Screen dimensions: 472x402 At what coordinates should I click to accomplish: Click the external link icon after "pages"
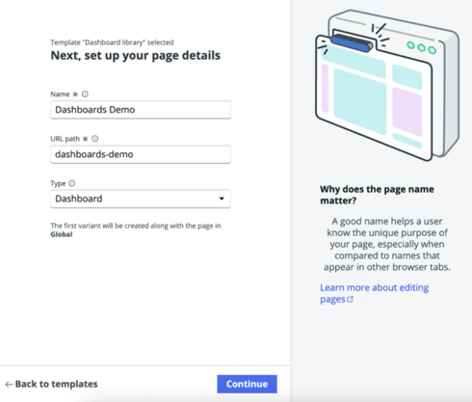pos(350,299)
